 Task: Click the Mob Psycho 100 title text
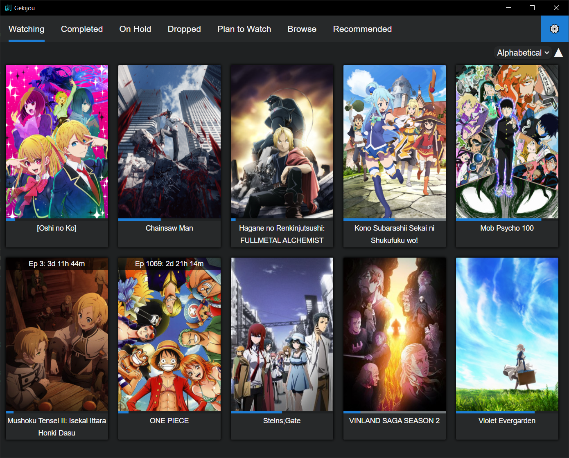pyautogui.click(x=507, y=228)
